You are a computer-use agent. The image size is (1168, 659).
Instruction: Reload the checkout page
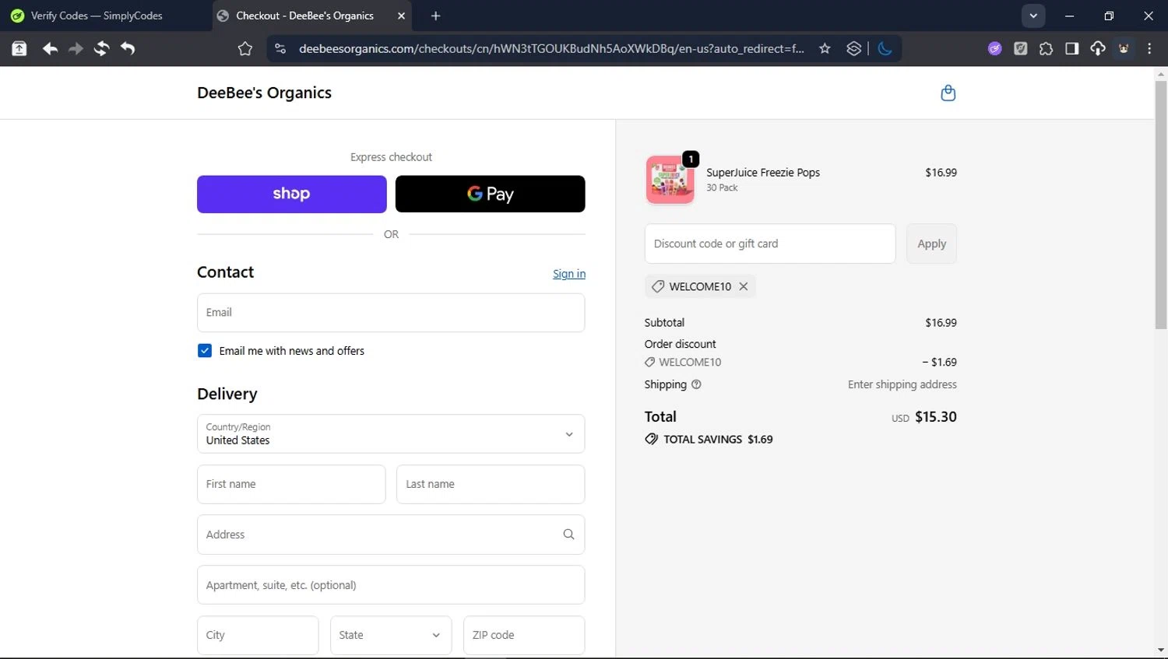pos(101,49)
